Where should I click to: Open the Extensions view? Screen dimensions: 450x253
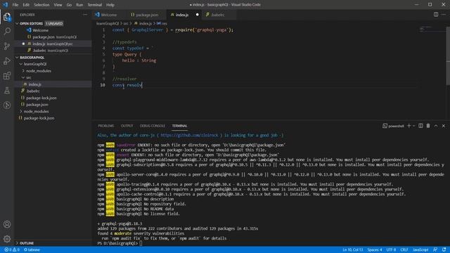coord(7,76)
